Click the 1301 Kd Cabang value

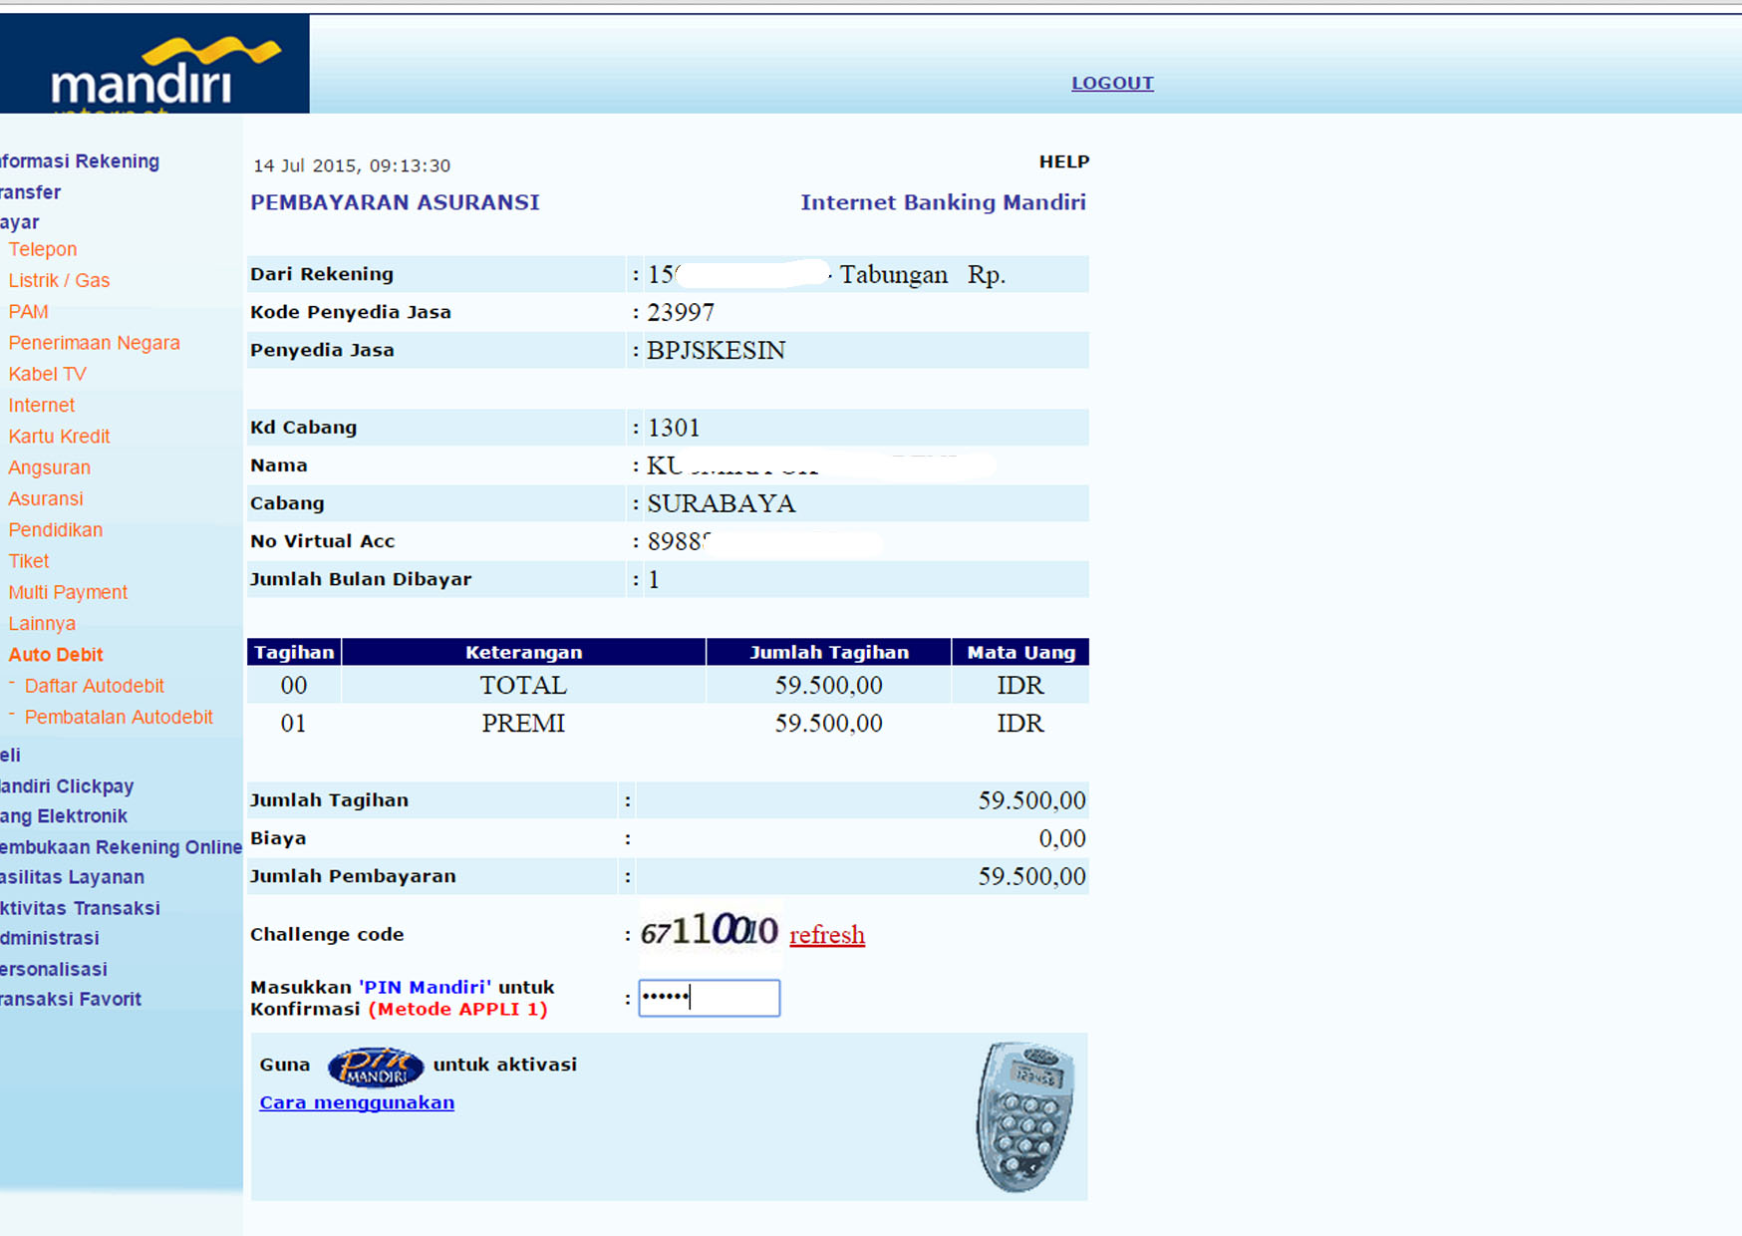(674, 428)
